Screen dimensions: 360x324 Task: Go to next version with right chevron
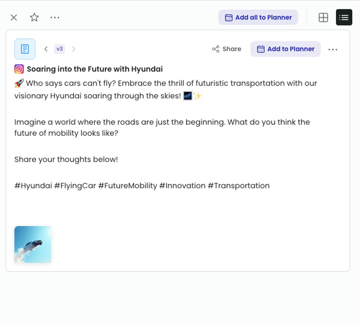coord(73,49)
